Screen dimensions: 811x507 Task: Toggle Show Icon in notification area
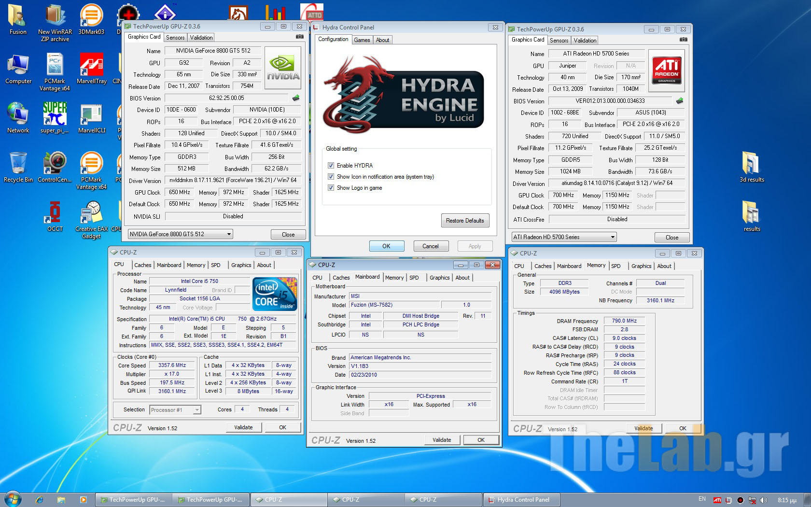click(331, 176)
